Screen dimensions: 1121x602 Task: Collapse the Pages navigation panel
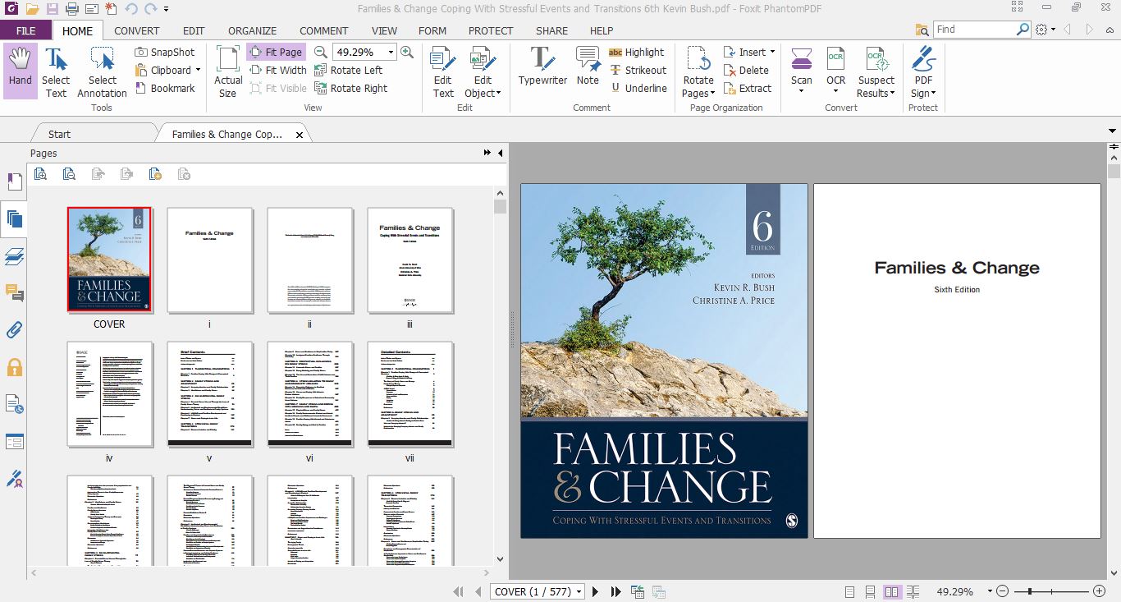(500, 153)
